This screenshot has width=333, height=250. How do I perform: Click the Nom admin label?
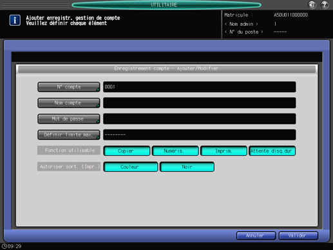242,24
